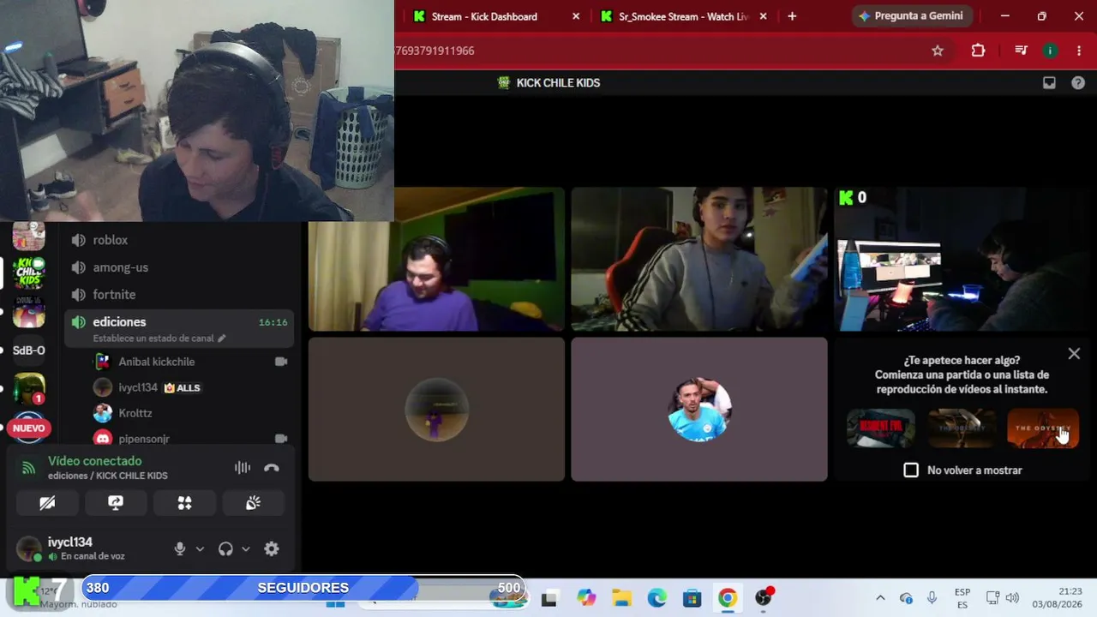Click the NUEVO unread indicator
Image resolution: width=1097 pixels, height=617 pixels.
click(28, 428)
